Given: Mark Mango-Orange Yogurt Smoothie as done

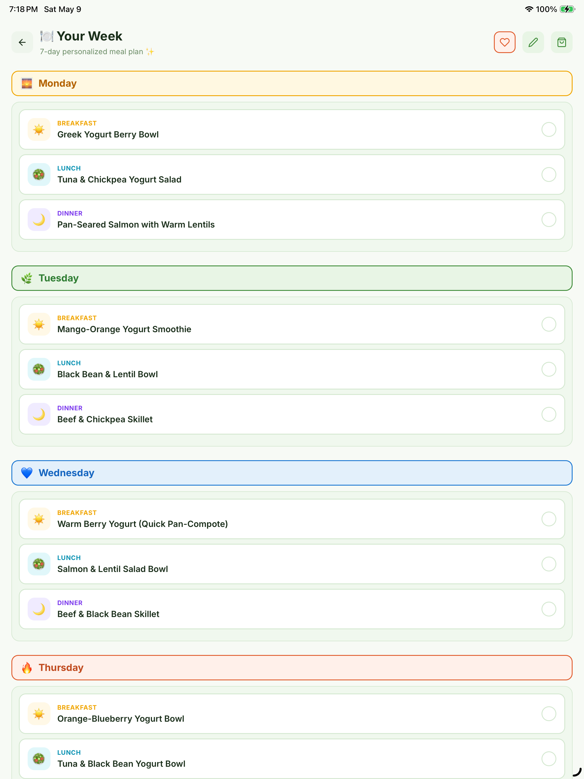Looking at the screenshot, I should 549,324.
